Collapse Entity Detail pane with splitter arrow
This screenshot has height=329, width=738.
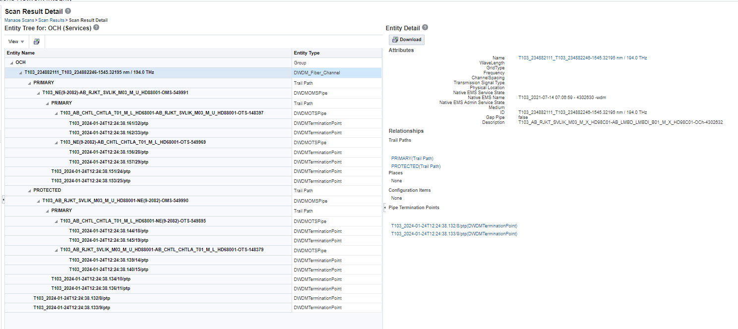point(384,207)
